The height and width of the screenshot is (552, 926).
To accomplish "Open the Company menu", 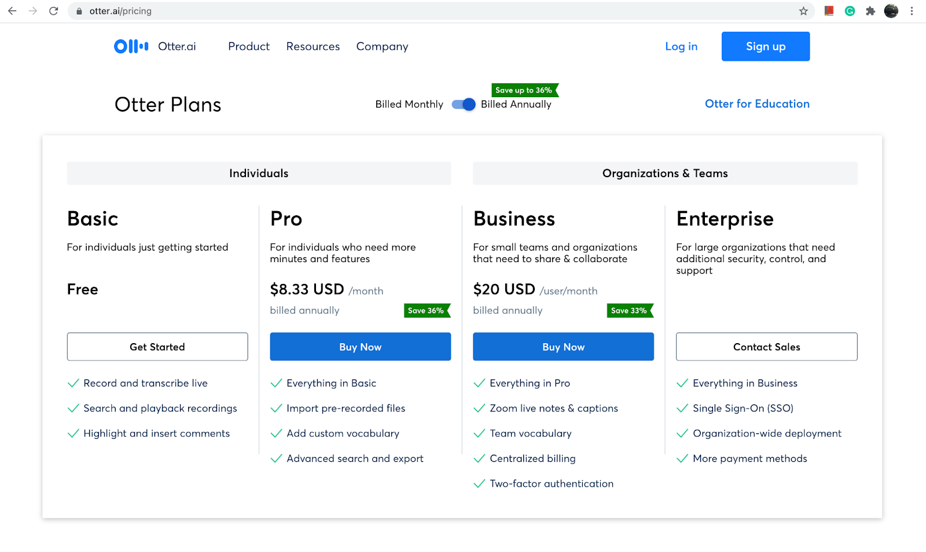I will click(x=382, y=46).
